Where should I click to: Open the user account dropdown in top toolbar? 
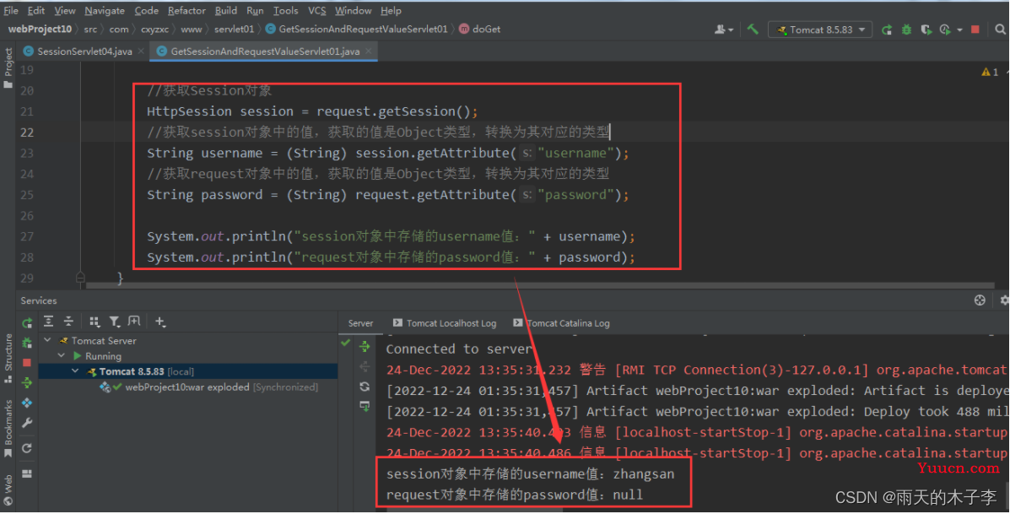pyautogui.click(x=724, y=30)
